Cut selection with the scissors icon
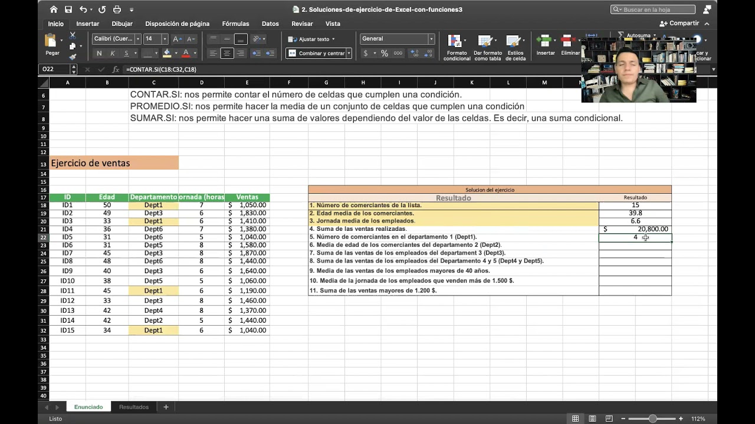This screenshot has width=755, height=424. 73,36
